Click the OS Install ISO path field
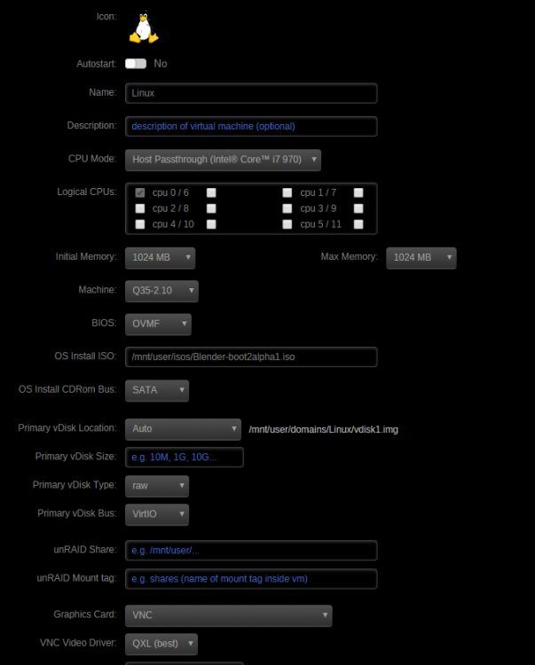Viewport: 535px width, 665px height. [251, 357]
